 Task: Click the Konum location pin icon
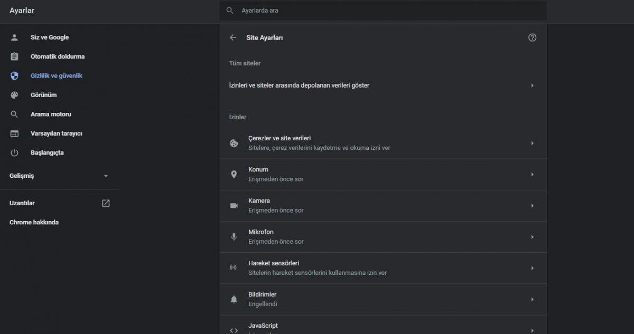tap(234, 174)
